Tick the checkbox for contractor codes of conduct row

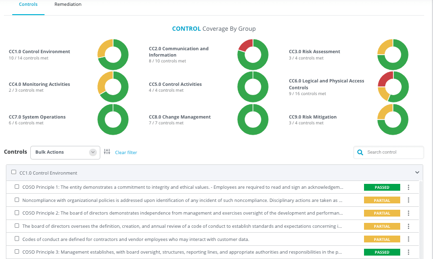point(17,239)
